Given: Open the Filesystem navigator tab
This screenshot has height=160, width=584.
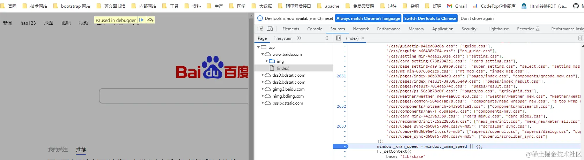Looking at the screenshot, I should coord(283,38).
